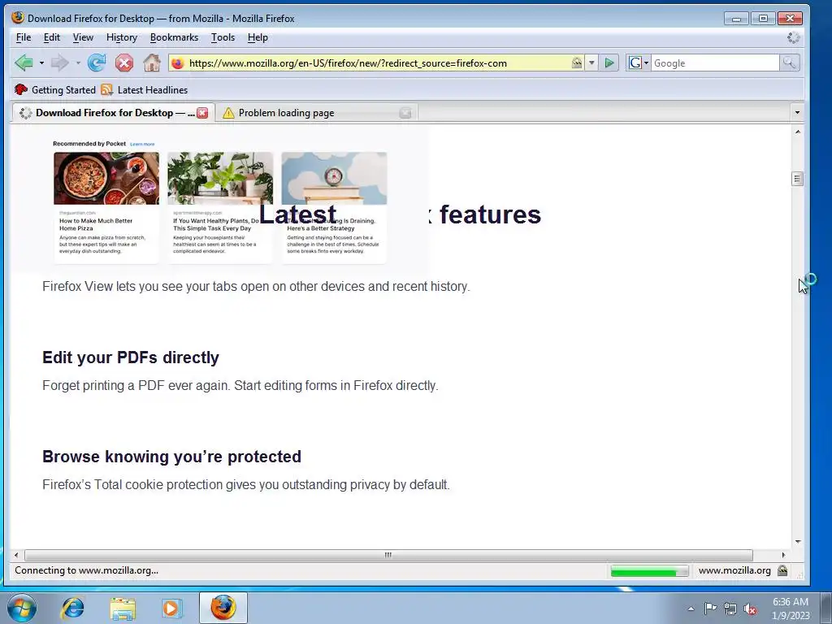Click the www.mozilla.org status bar label

[x=734, y=570]
